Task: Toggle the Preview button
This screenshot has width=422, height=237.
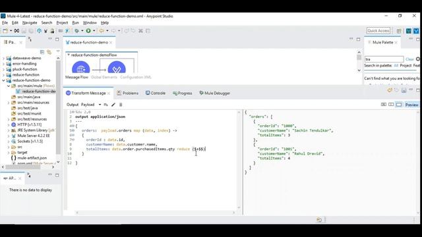Action: pos(411,105)
